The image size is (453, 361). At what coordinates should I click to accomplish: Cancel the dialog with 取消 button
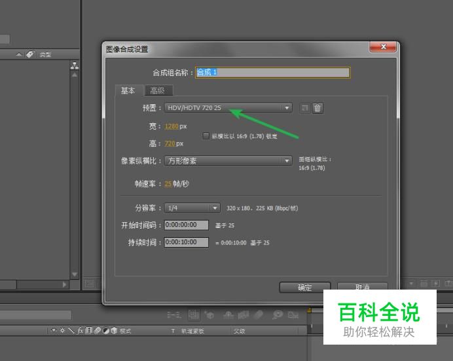(362, 286)
